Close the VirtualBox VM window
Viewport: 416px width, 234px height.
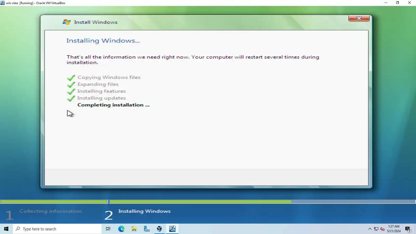[409, 3]
